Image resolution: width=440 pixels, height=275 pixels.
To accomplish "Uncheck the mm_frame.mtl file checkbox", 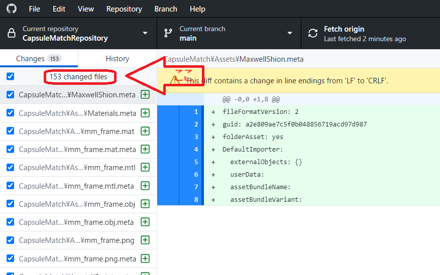I will coord(11,168).
